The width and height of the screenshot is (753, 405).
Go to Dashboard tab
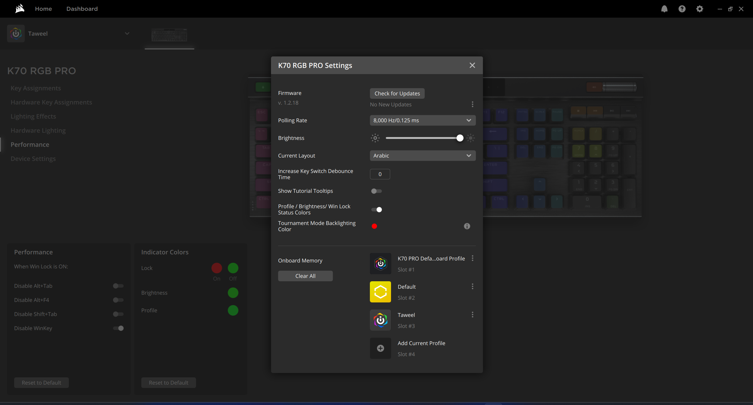(x=82, y=9)
